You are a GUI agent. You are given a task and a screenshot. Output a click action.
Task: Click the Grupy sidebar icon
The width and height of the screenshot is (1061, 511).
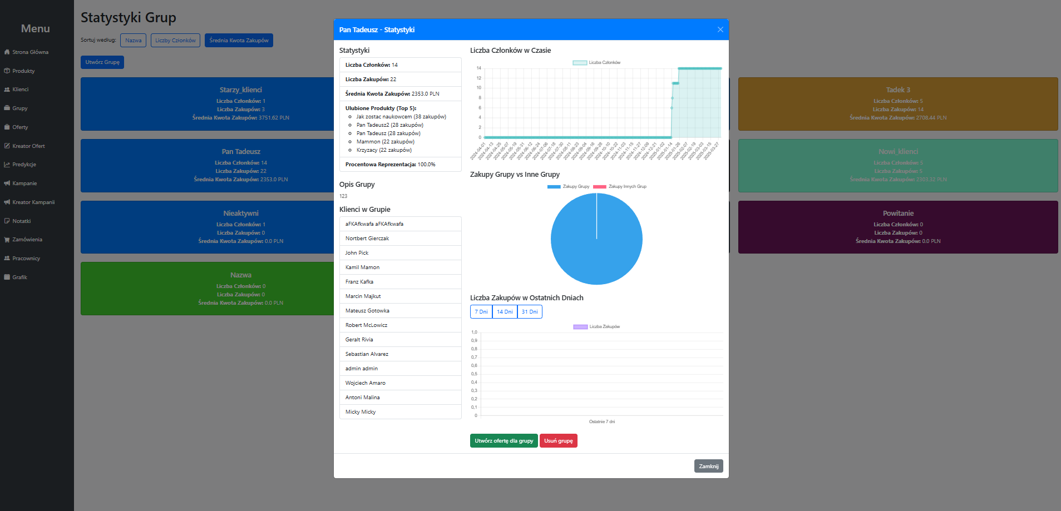[x=7, y=108]
